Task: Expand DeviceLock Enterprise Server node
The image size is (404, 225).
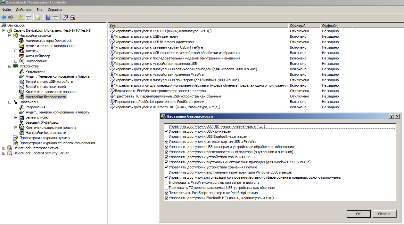Action: tap(4, 148)
